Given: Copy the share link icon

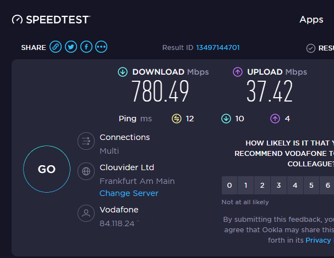Looking at the screenshot, I should point(56,47).
